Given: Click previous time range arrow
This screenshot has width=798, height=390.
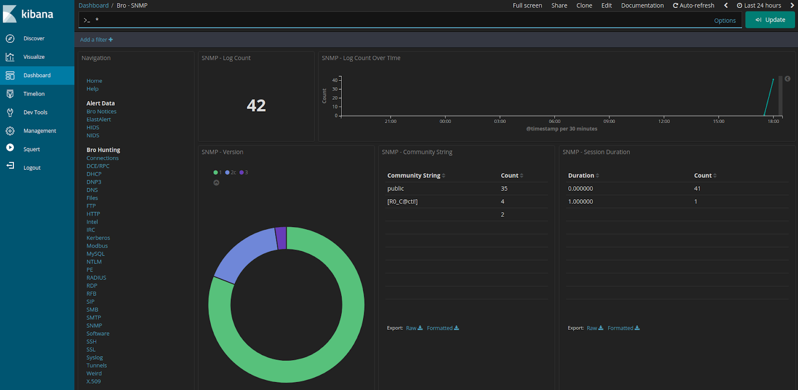Looking at the screenshot, I should 726,5.
